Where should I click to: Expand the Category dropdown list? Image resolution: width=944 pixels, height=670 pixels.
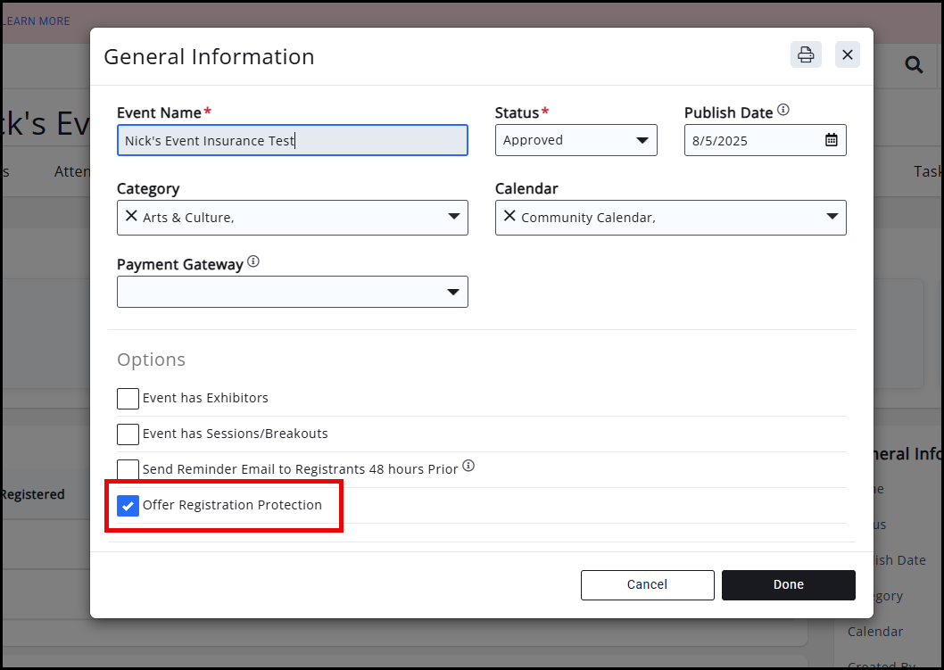tap(453, 217)
